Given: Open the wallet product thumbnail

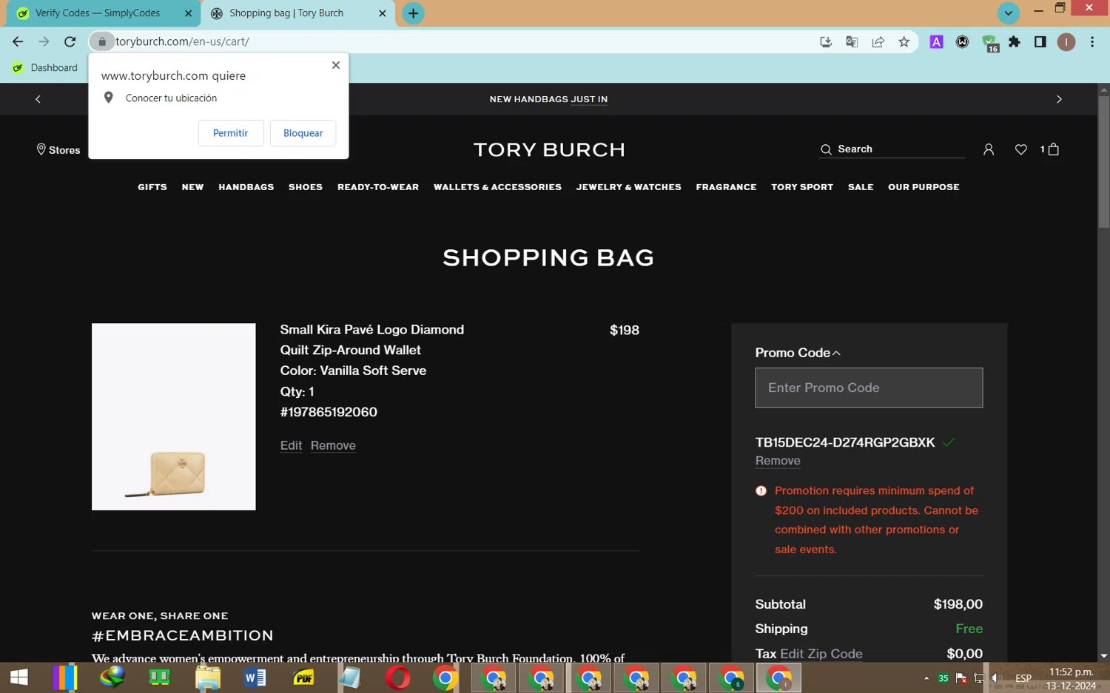Looking at the screenshot, I should (174, 416).
